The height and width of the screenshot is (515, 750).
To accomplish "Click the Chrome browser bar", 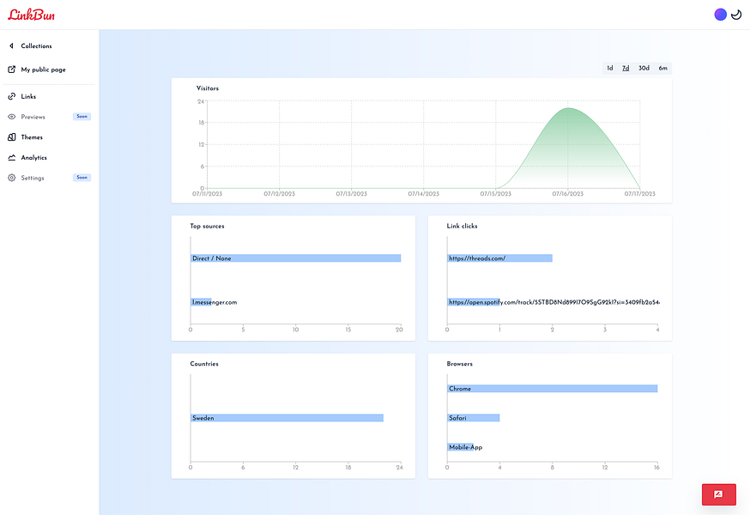I will (x=553, y=389).
